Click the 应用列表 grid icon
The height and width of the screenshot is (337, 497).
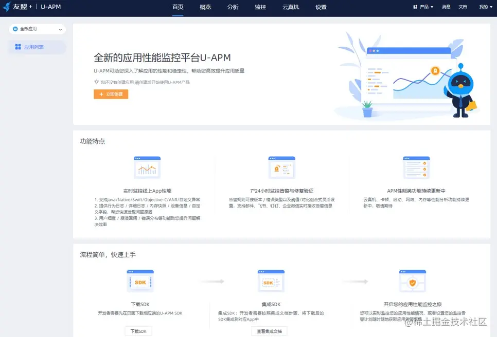point(18,47)
